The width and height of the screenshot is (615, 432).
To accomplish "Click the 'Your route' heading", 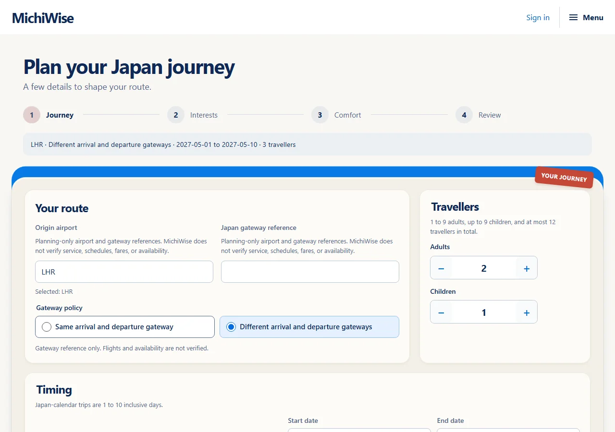I will point(62,208).
